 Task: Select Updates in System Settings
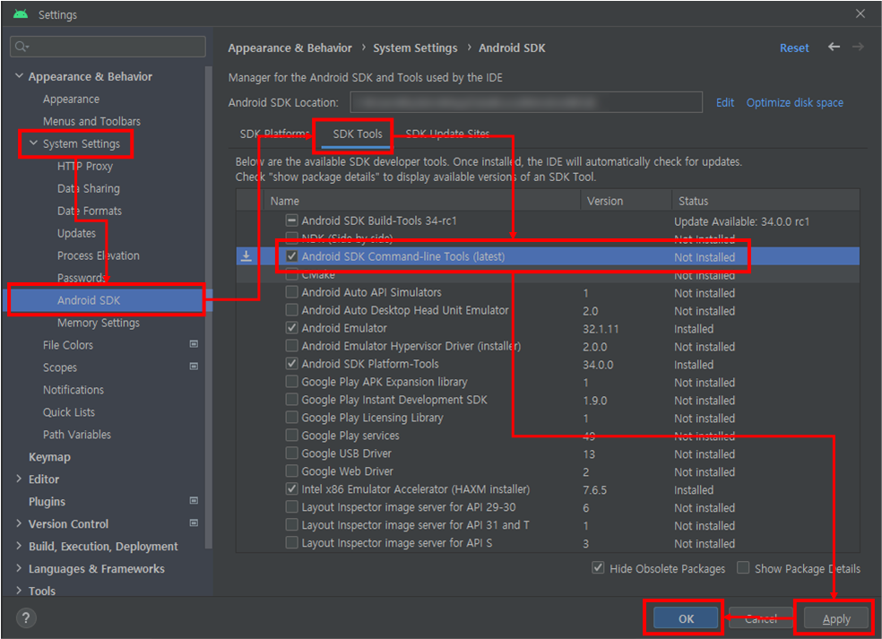pos(76,233)
